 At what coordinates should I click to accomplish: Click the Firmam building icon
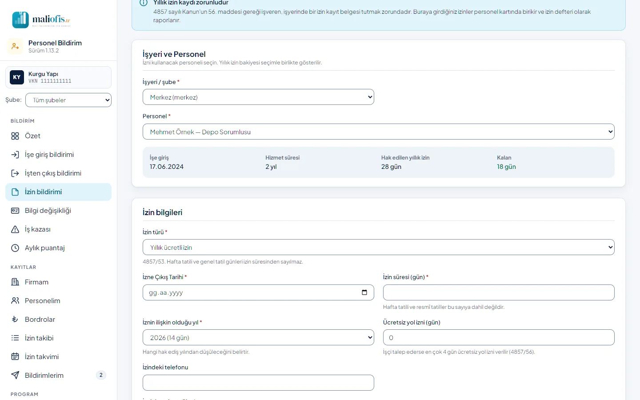15,282
